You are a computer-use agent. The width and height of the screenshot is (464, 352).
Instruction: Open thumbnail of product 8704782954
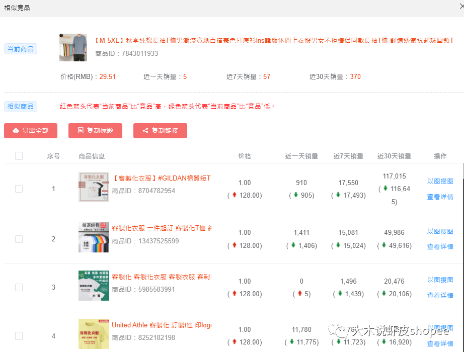click(94, 187)
